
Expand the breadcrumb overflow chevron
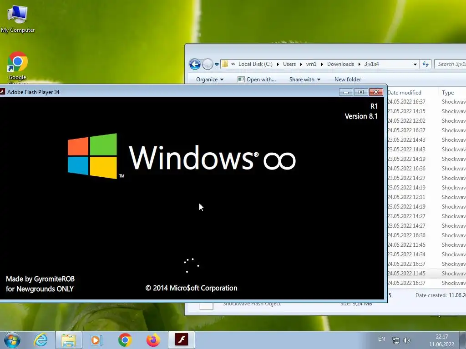coord(233,64)
